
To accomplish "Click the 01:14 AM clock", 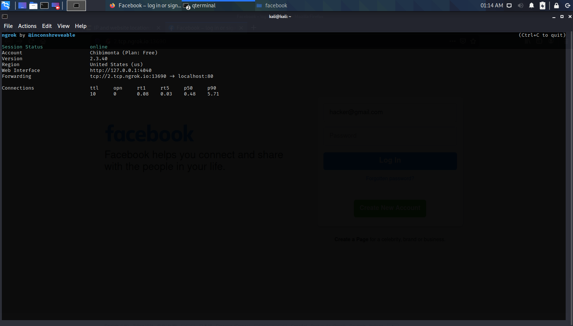I will pos(492,6).
